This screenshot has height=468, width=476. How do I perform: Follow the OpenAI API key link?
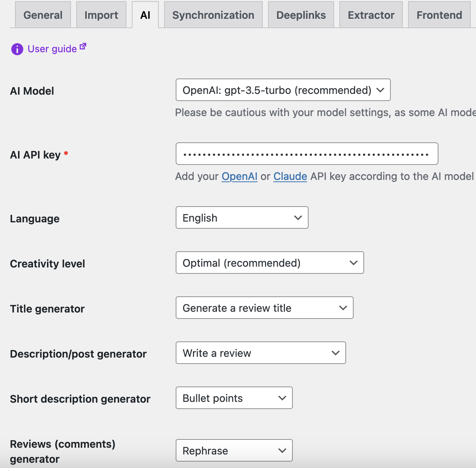[x=240, y=177]
